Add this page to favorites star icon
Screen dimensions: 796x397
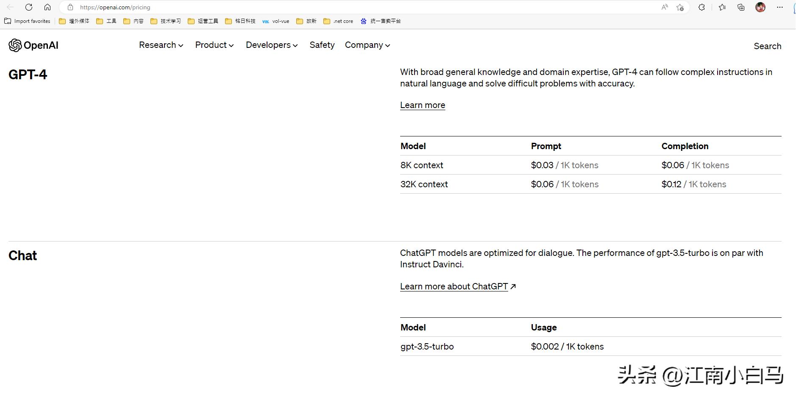tap(680, 7)
